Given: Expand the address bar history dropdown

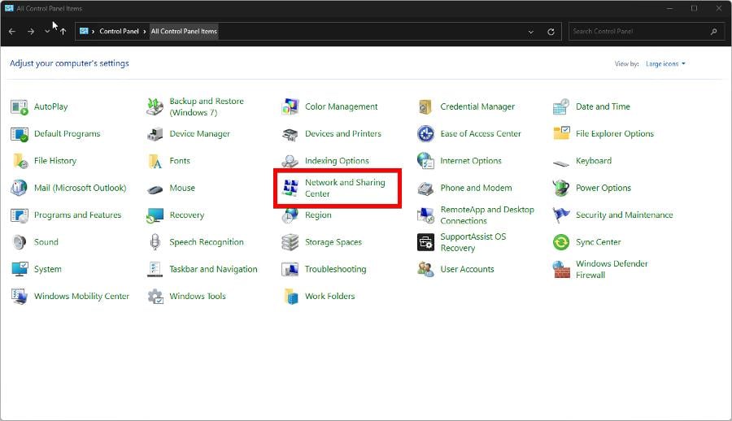Looking at the screenshot, I should click(x=531, y=32).
